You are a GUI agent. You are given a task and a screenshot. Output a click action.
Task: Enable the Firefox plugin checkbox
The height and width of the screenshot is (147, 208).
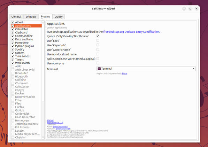click(x=13, y=107)
